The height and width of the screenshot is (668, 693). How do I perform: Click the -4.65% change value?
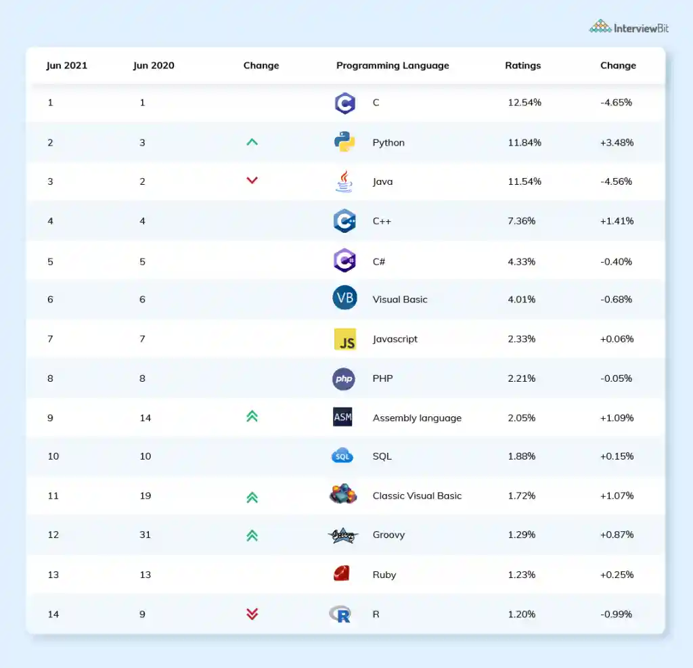(x=616, y=103)
